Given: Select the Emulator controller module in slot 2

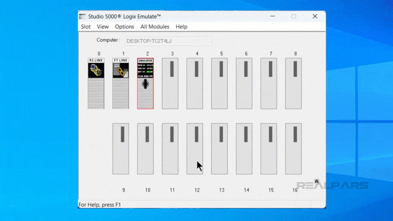Looking at the screenshot, I should (145, 83).
